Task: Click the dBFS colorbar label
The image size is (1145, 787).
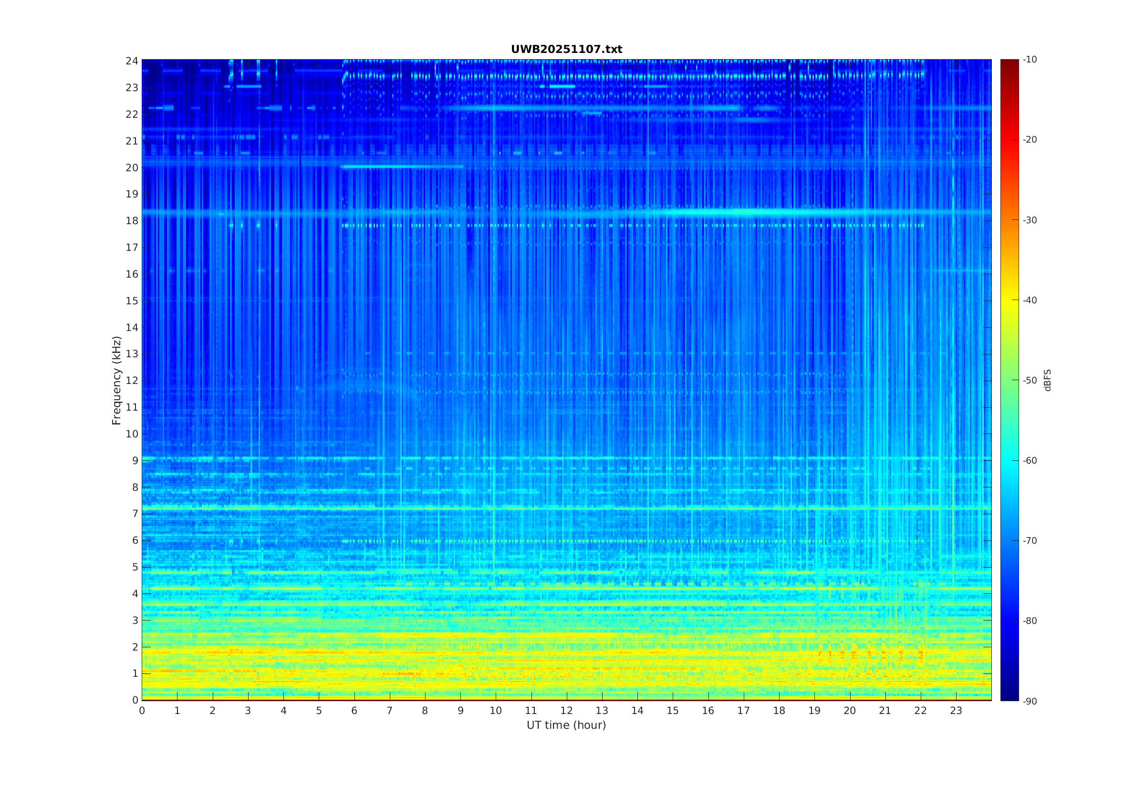Action: point(1047,380)
